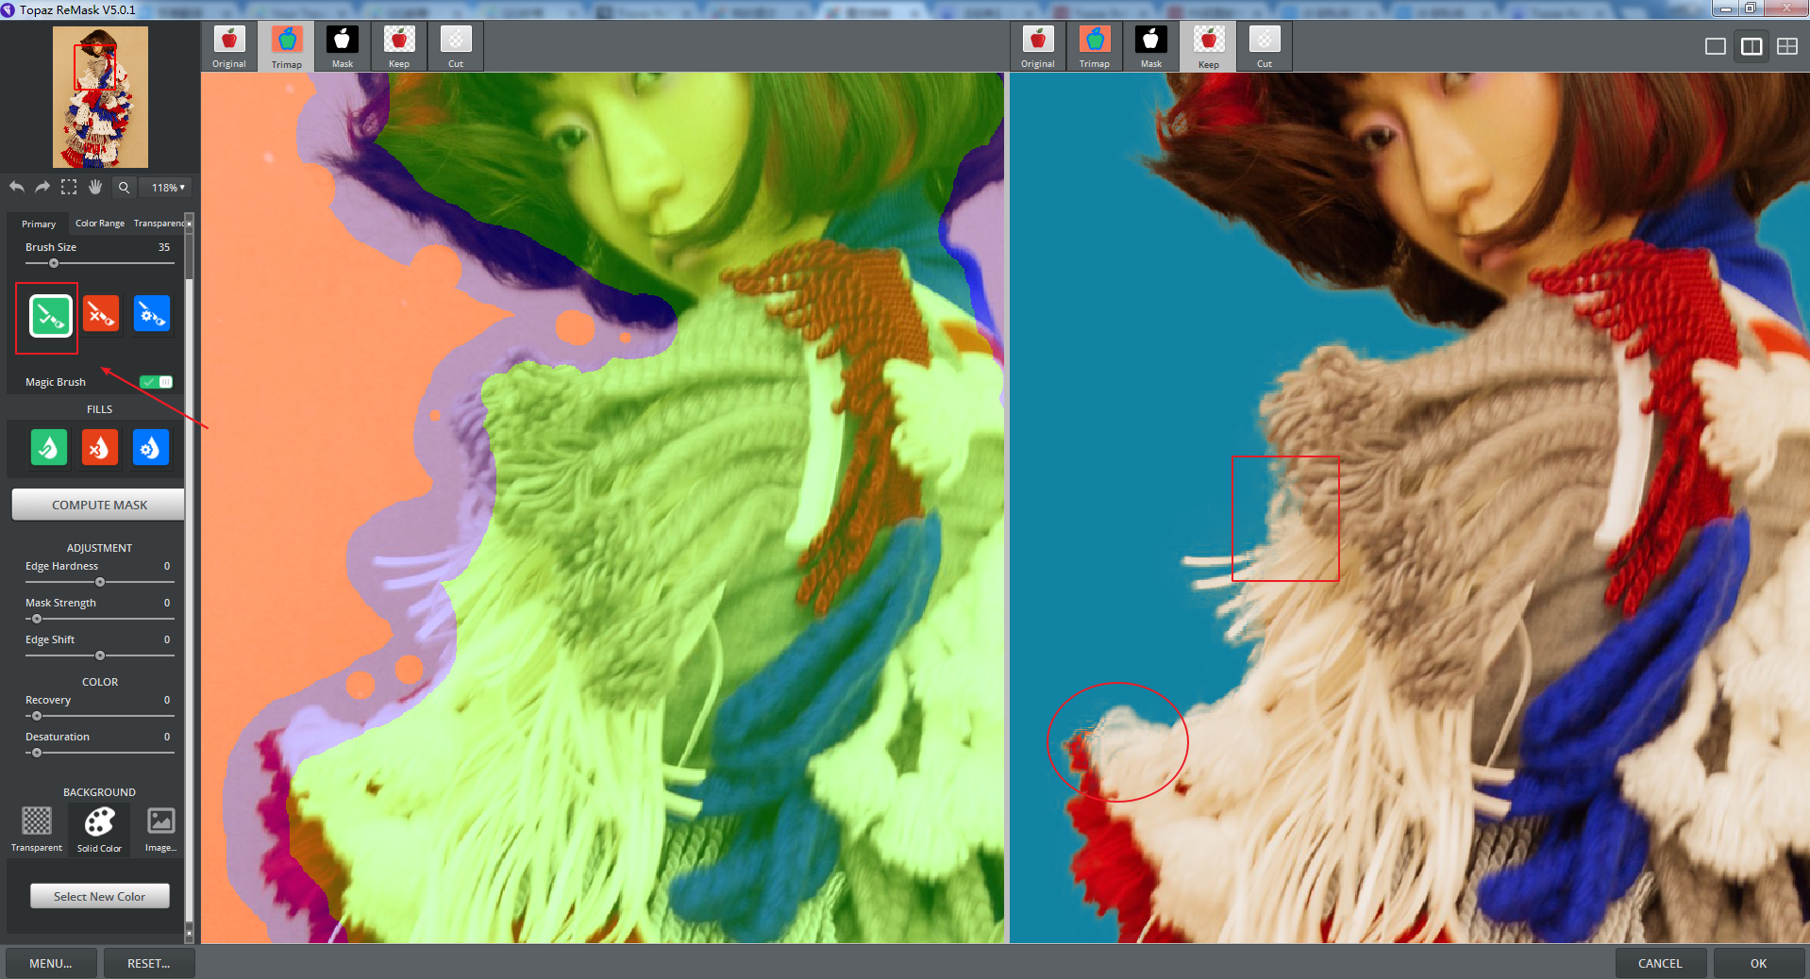1810x979 pixels.
Task: Click the COMPUTE MASK button
Action: coord(98,505)
